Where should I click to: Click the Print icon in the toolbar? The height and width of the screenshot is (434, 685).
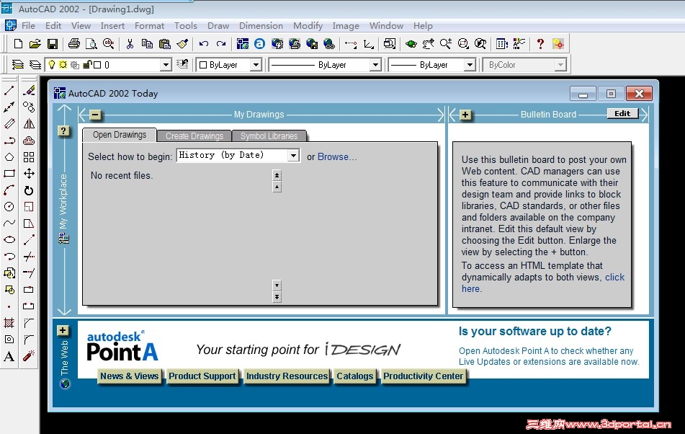point(73,44)
